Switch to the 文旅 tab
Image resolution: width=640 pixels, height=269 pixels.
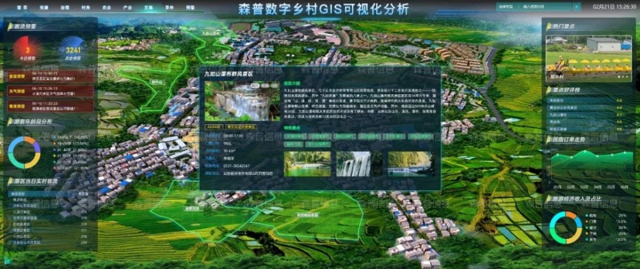[148, 7]
